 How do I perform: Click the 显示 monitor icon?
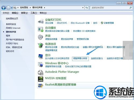[41, 57]
